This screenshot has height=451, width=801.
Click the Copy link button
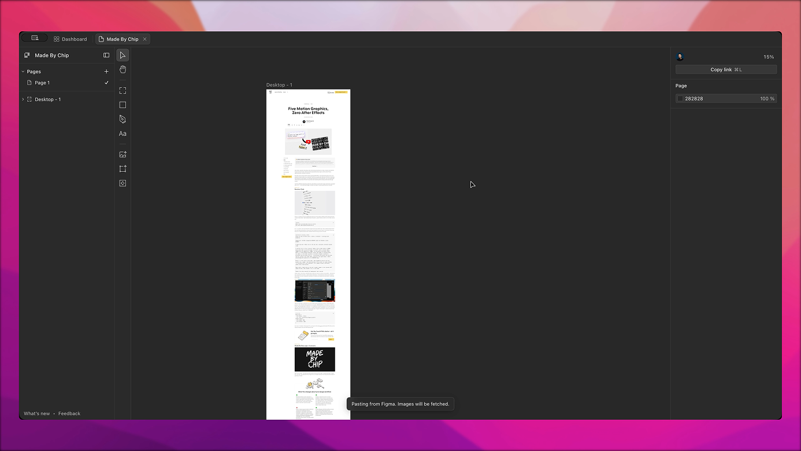point(726,69)
